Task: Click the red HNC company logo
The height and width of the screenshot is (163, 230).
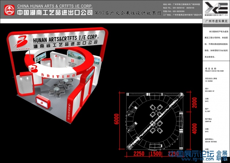Action: [9, 10]
